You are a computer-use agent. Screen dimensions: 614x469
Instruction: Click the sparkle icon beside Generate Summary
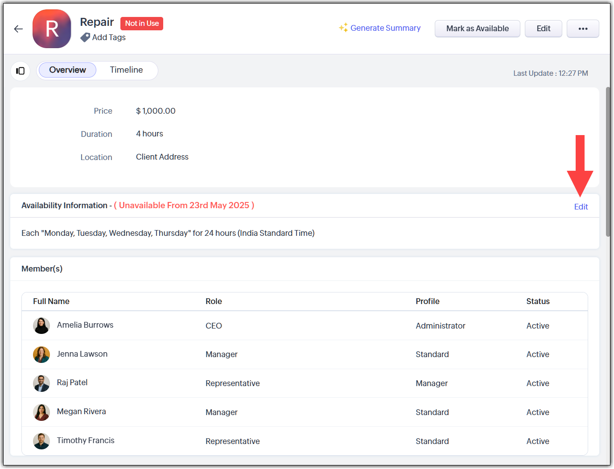343,28
